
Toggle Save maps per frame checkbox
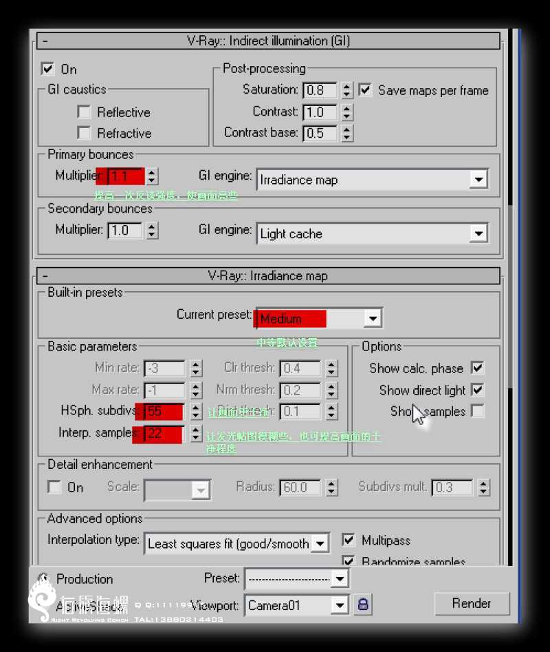pos(365,90)
